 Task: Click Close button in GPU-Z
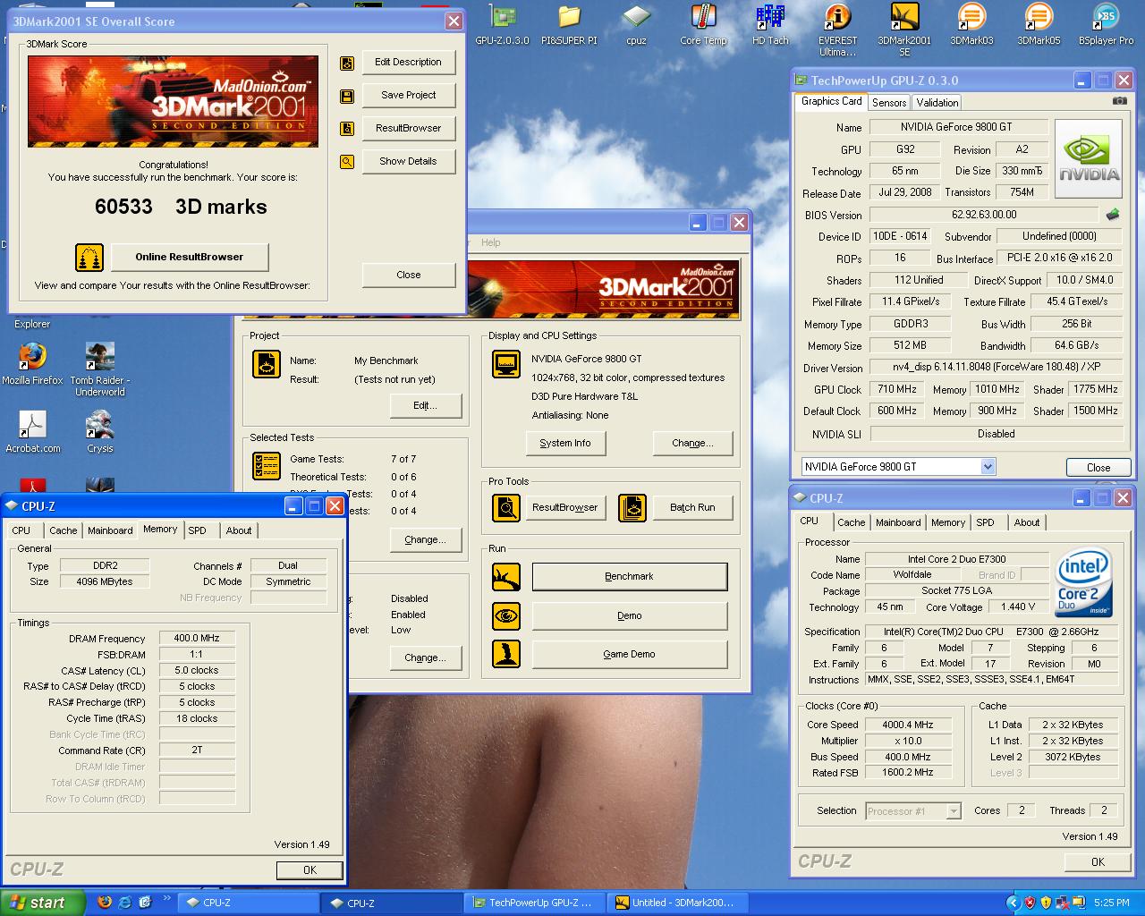(x=1098, y=468)
